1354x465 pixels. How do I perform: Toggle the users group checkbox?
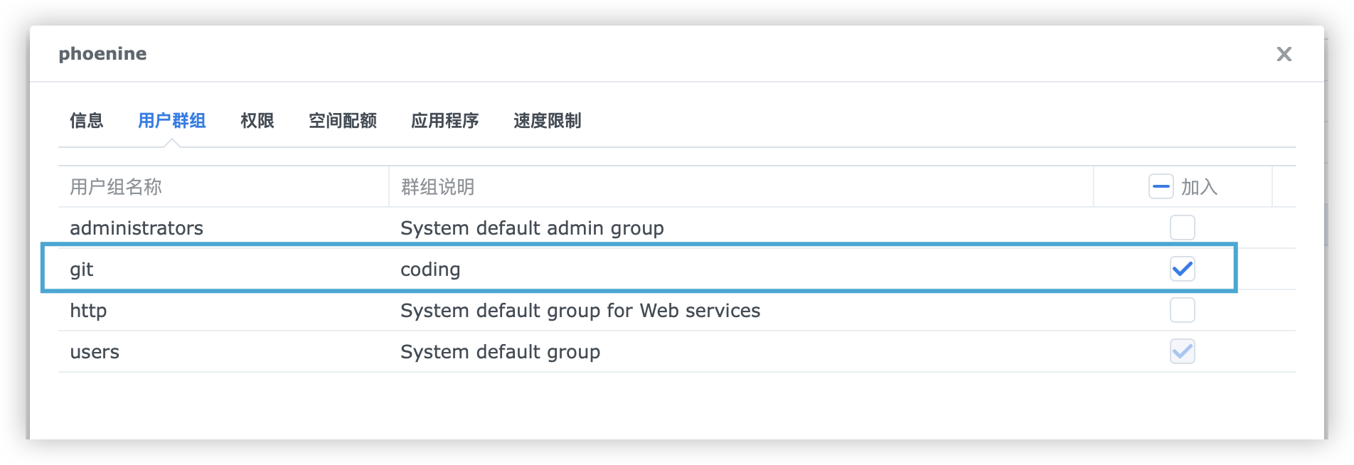pyautogui.click(x=1182, y=351)
